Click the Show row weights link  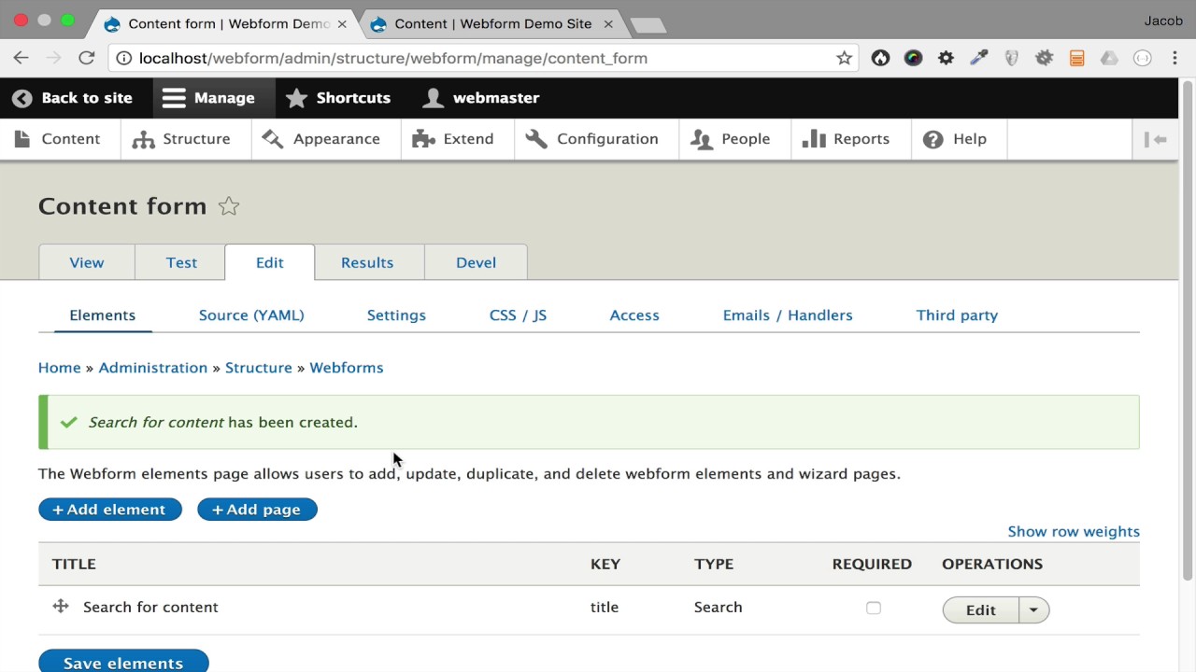(1074, 532)
